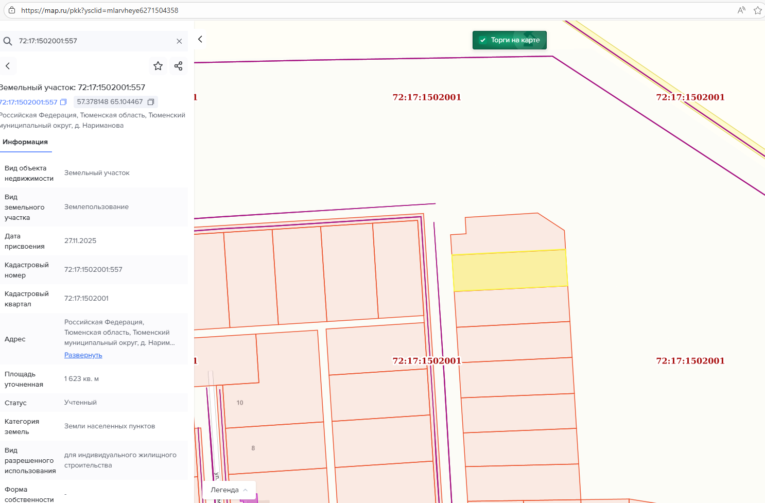Open the Информация tab
Image resolution: width=765 pixels, height=503 pixels.
pos(25,142)
